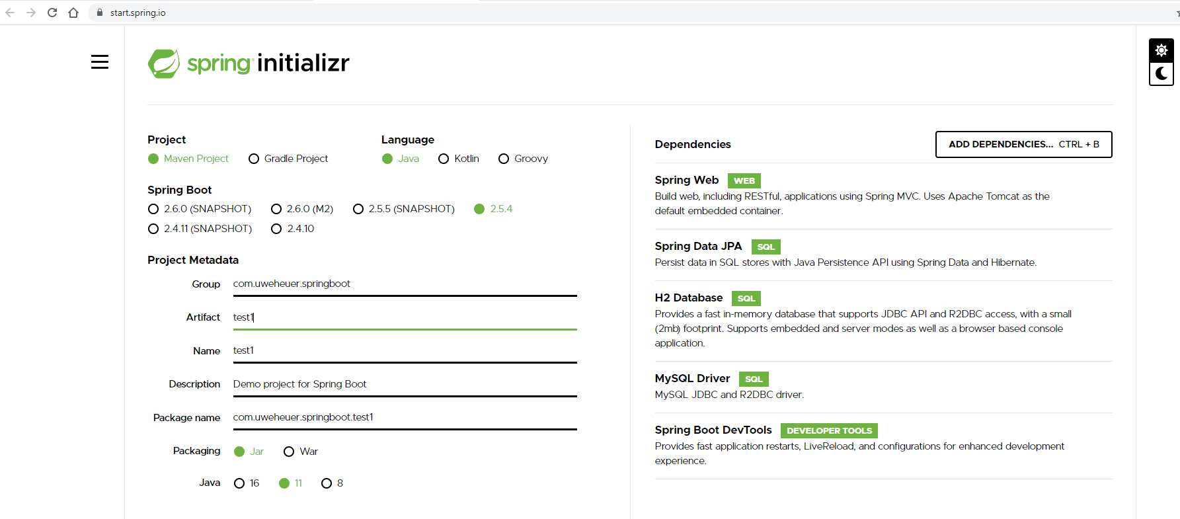Click the browser back arrow
This screenshot has width=1180, height=519.
pos(10,13)
